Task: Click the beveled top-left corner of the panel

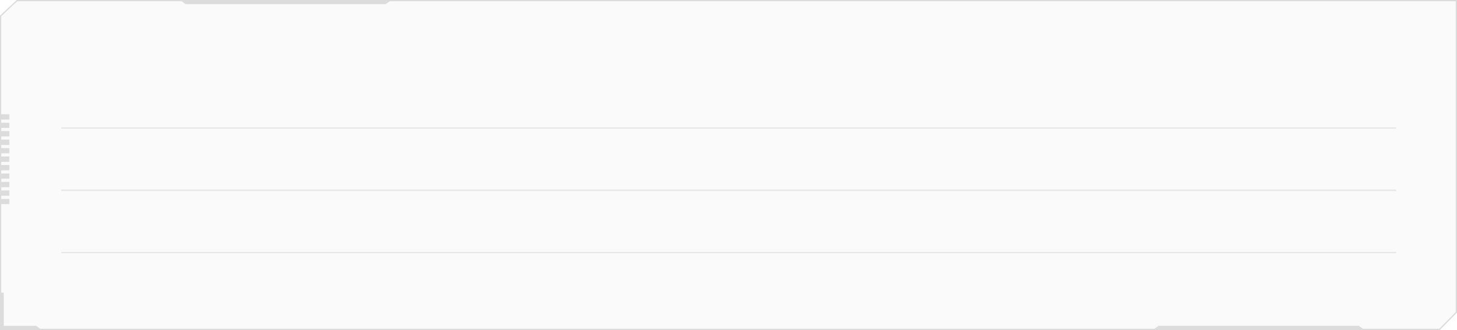Action: [9, 9]
